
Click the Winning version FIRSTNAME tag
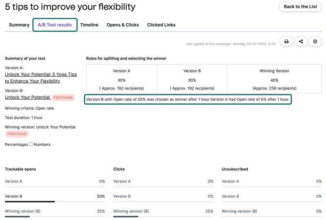point(17,134)
